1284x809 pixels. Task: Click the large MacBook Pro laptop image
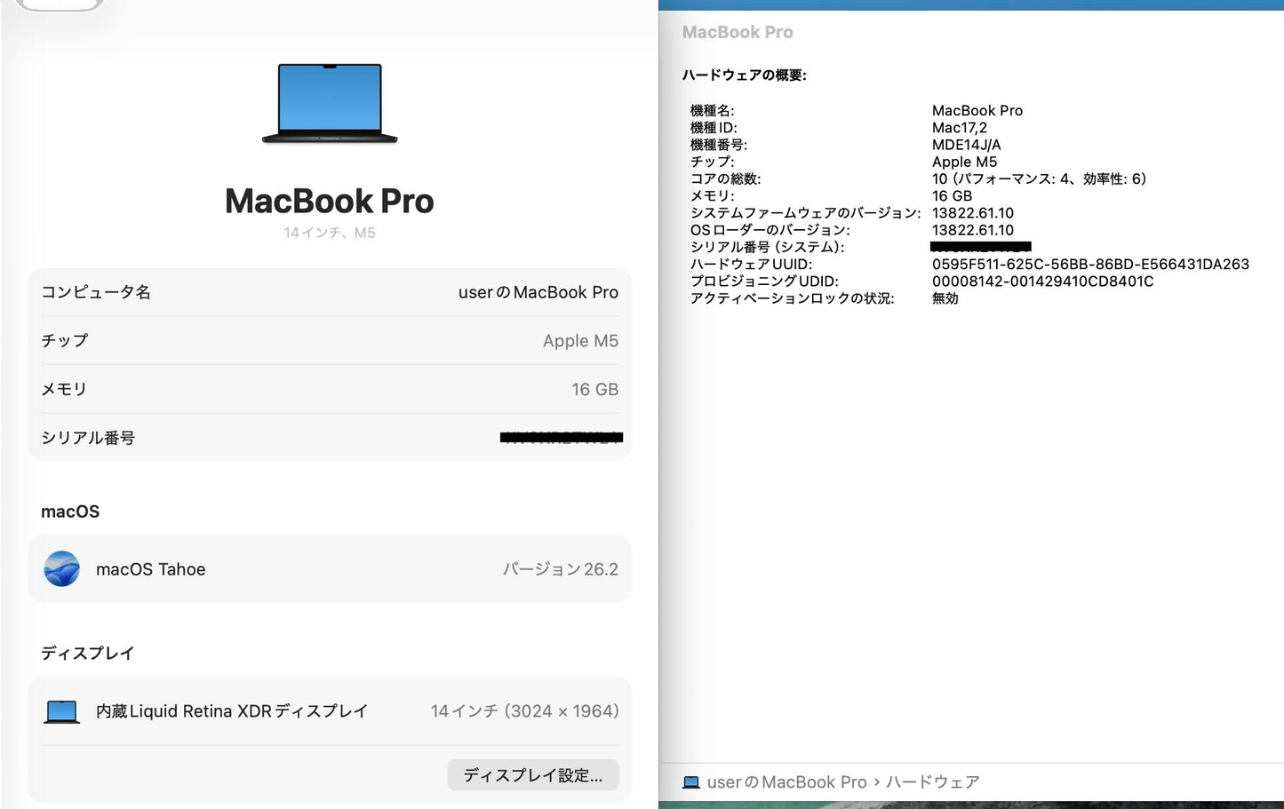(330, 103)
